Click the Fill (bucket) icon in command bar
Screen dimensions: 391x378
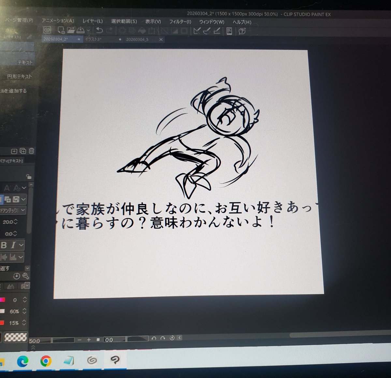click(x=142, y=31)
